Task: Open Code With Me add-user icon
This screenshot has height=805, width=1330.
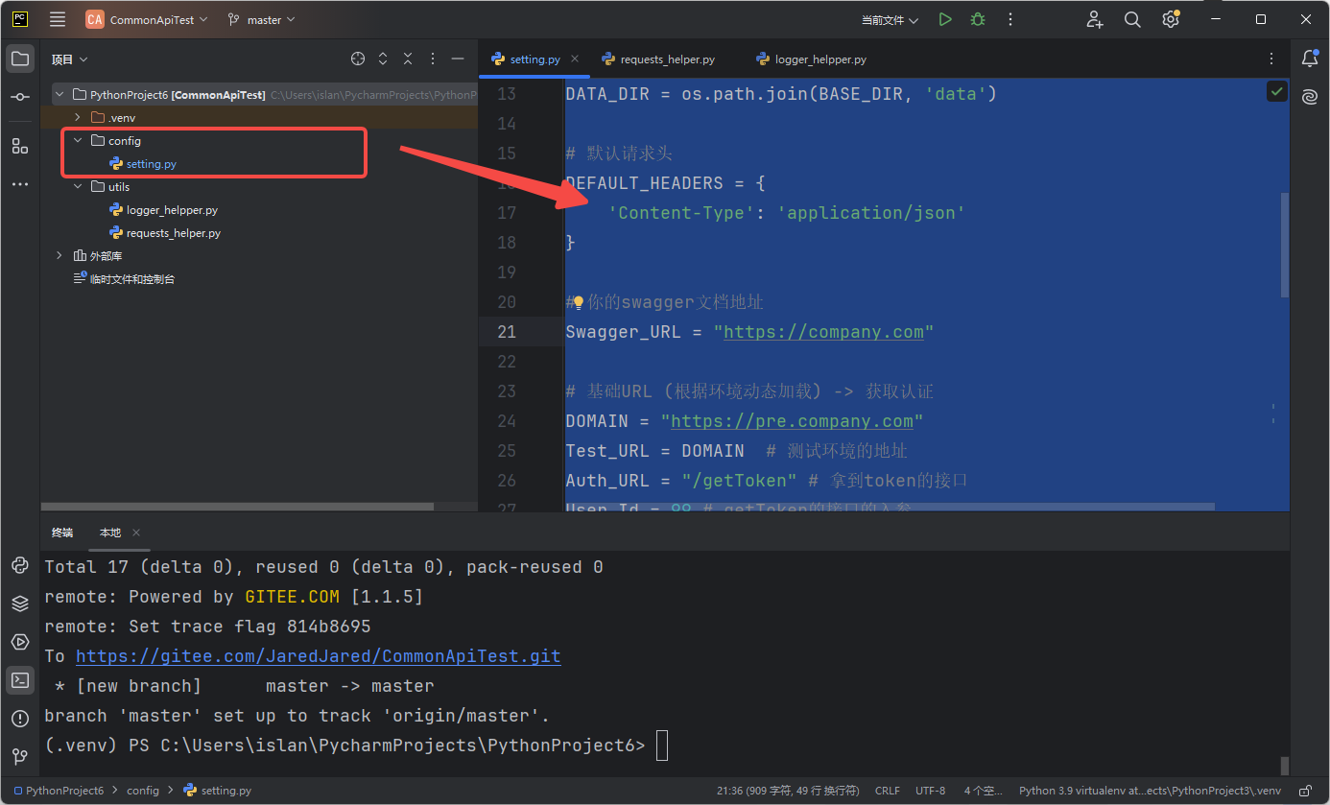Action: coord(1095,19)
